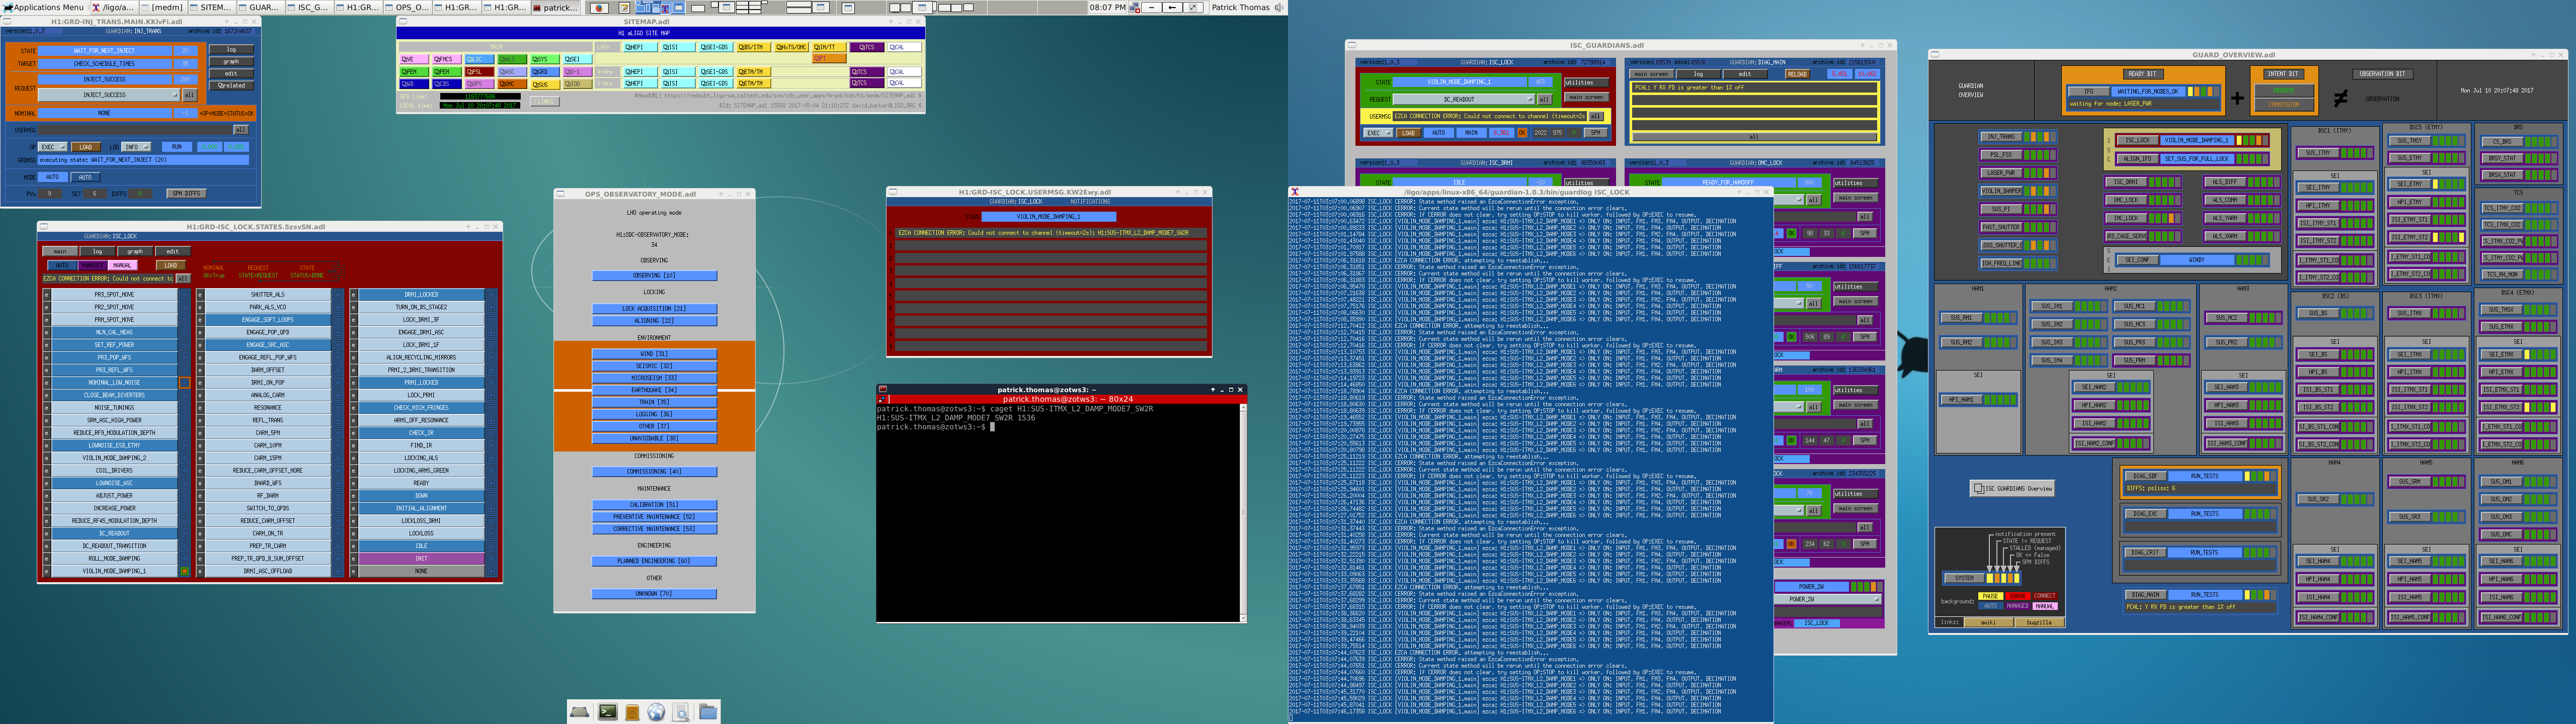Open ISC GUARDIANS Overview in GUARD_OVERVIEW
This screenshot has height=724, width=2576.
2012,488
